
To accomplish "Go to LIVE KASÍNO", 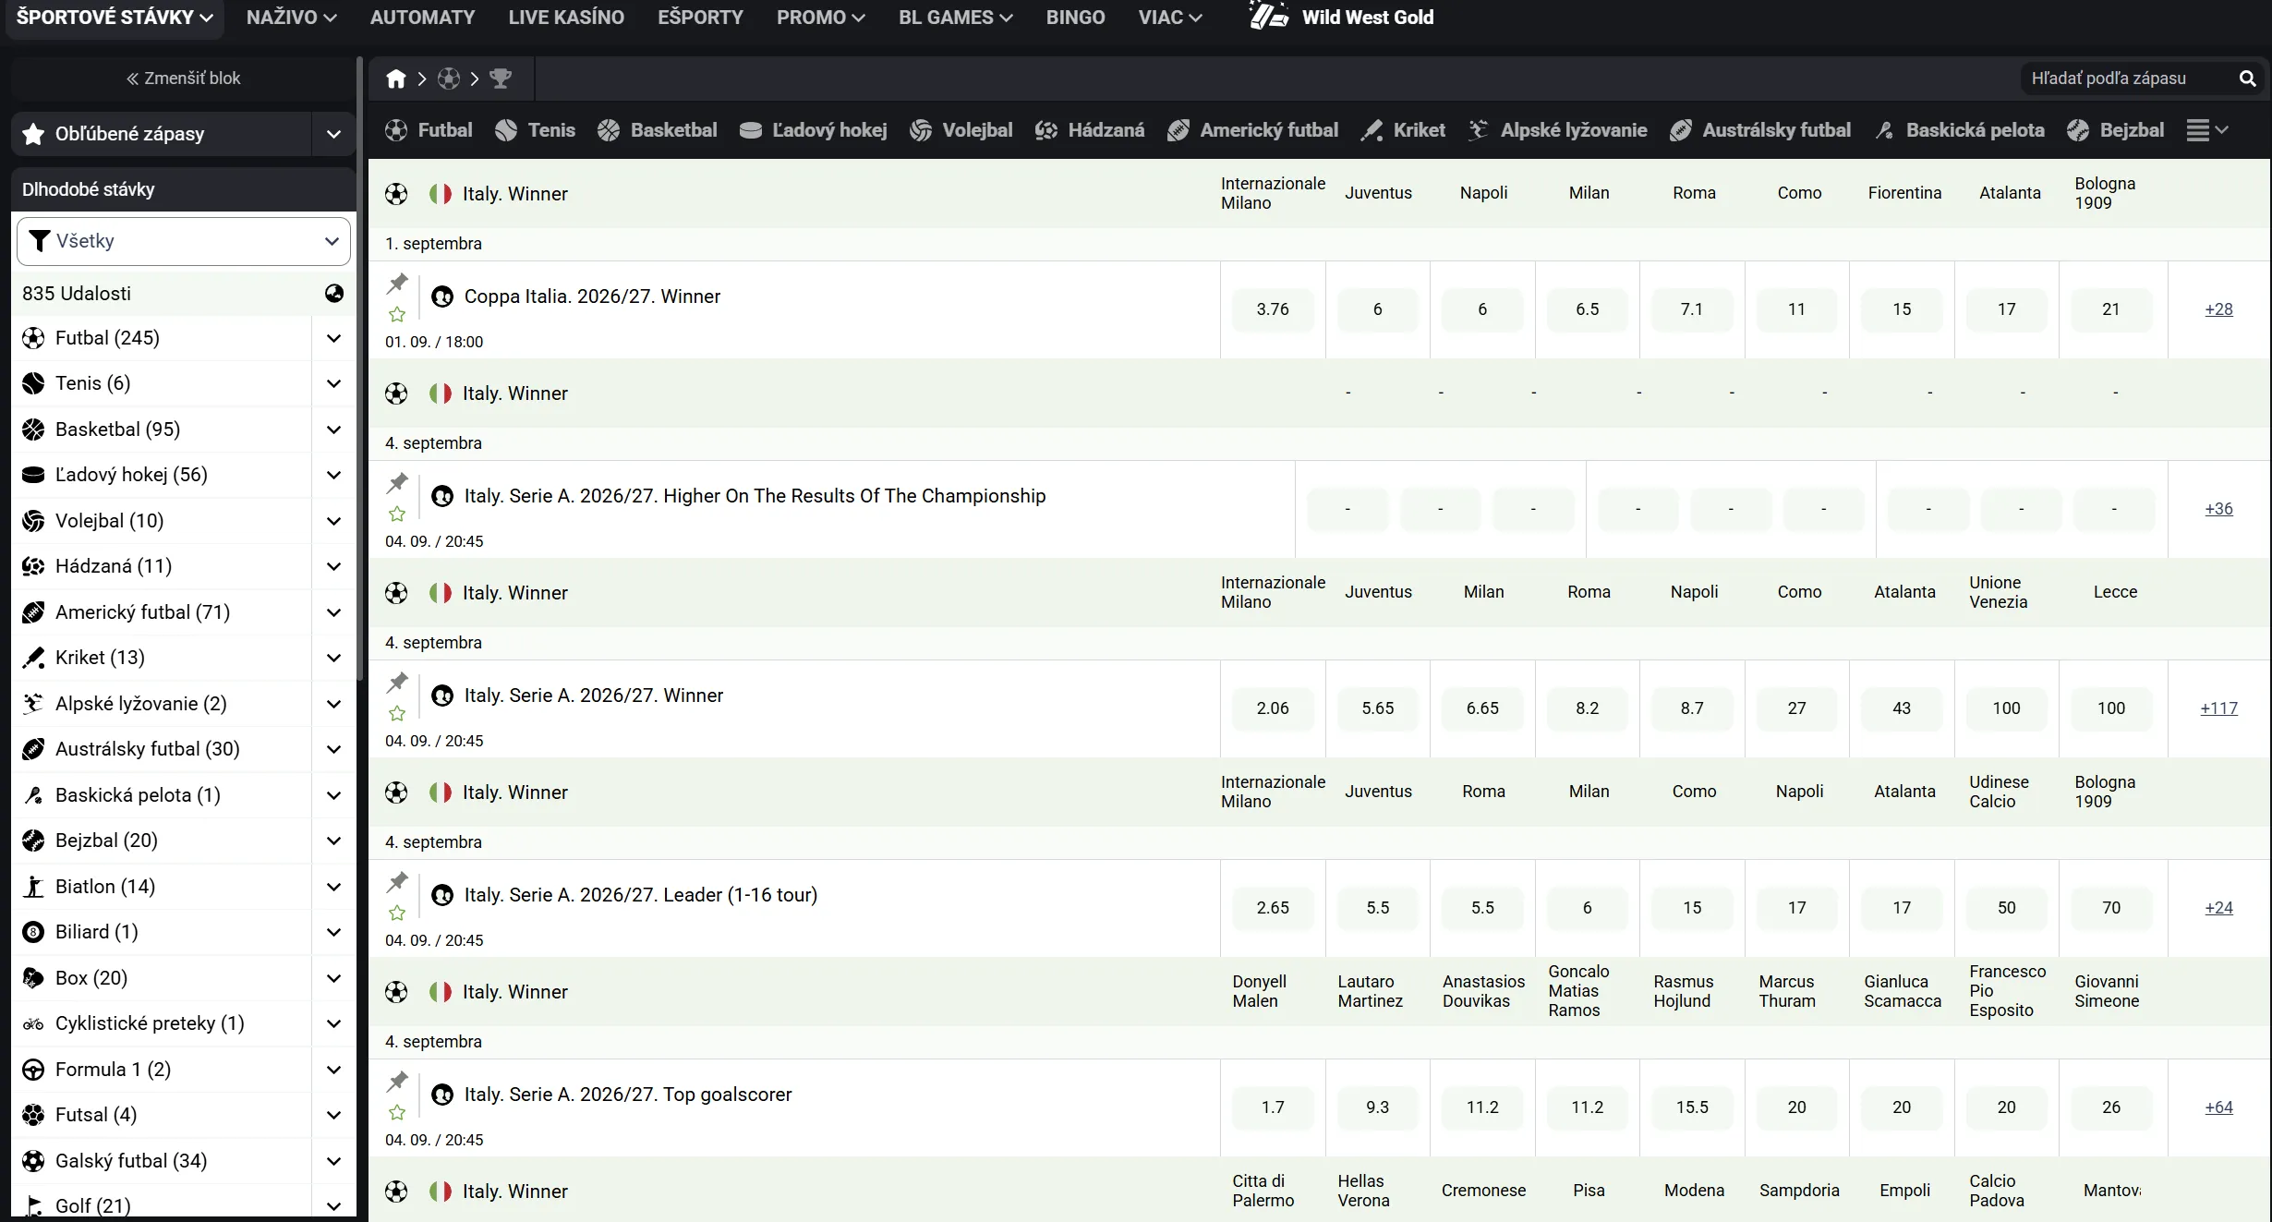I will tap(566, 18).
